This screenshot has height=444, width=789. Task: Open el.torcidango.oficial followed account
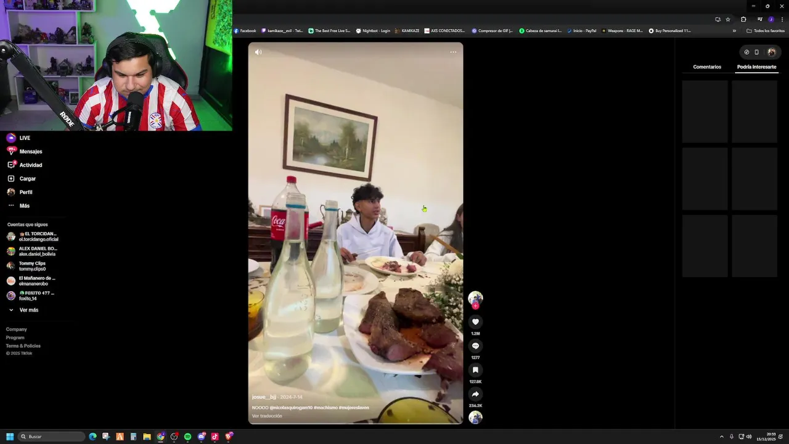pyautogui.click(x=33, y=237)
